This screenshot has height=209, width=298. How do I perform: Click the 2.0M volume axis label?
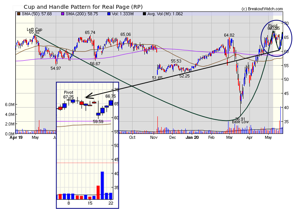10,124
